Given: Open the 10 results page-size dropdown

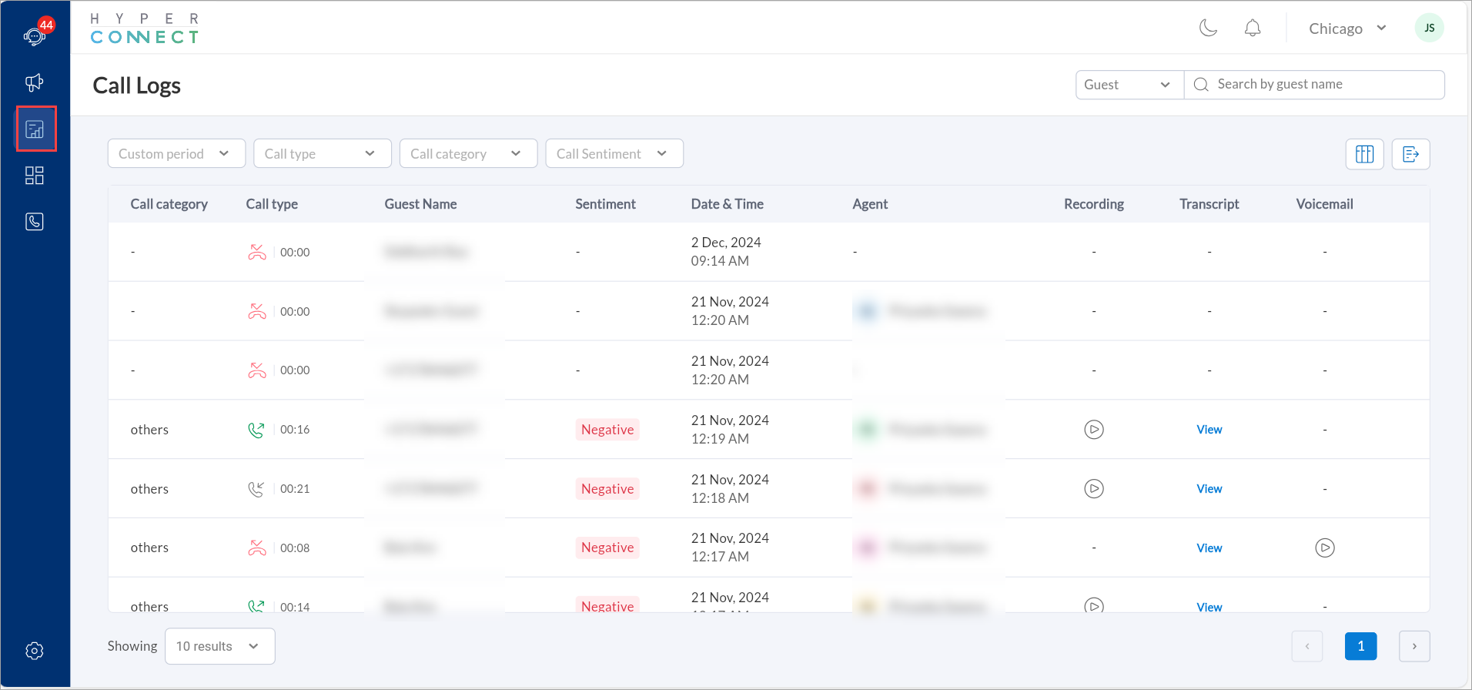Looking at the screenshot, I should pos(219,646).
